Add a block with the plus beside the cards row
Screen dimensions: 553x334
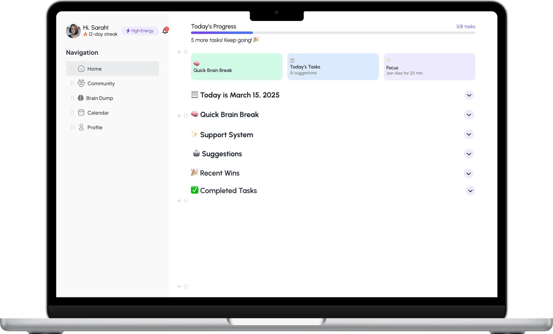point(179,52)
